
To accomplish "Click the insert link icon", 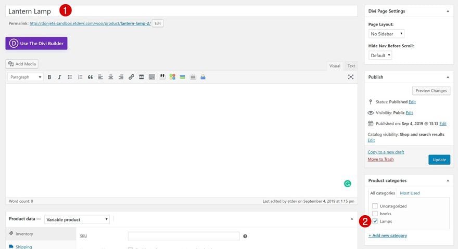I will pos(131,77).
